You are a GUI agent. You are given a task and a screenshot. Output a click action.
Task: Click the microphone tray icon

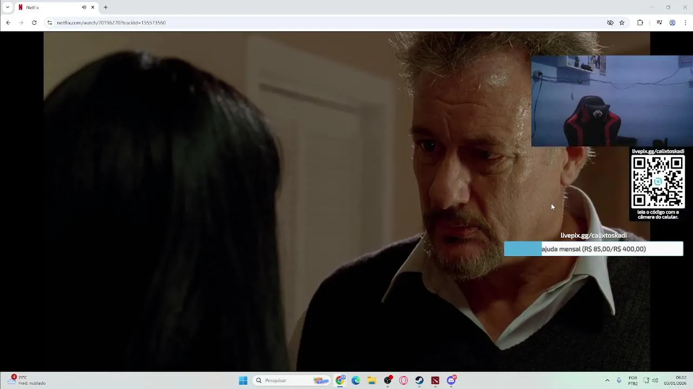coord(619,380)
